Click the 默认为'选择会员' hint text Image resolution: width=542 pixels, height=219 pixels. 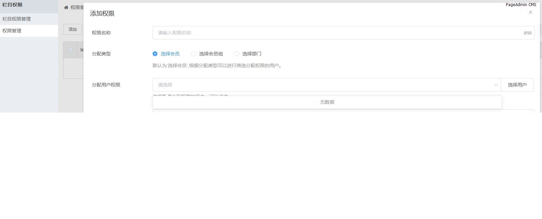click(x=217, y=66)
